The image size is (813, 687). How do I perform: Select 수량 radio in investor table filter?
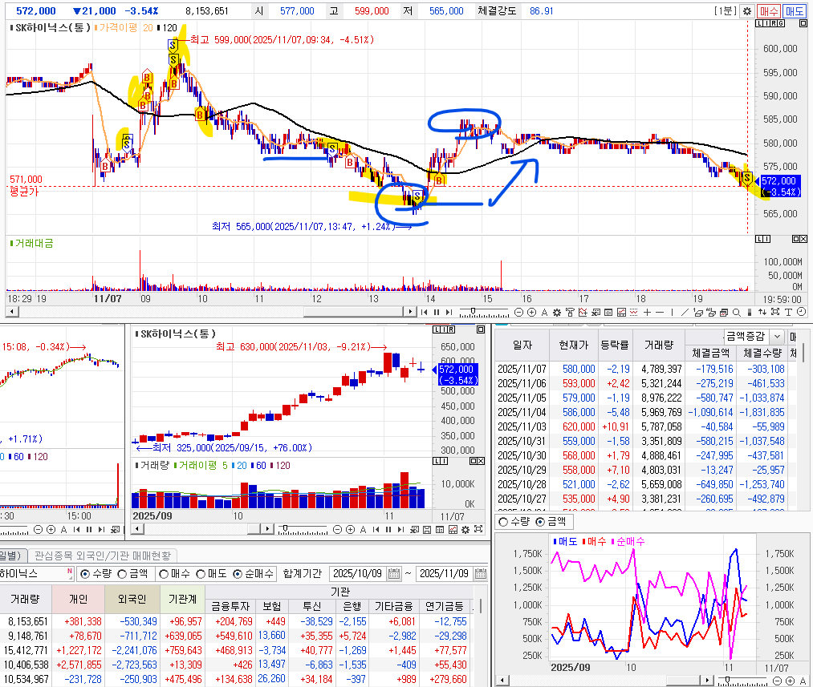[84, 574]
